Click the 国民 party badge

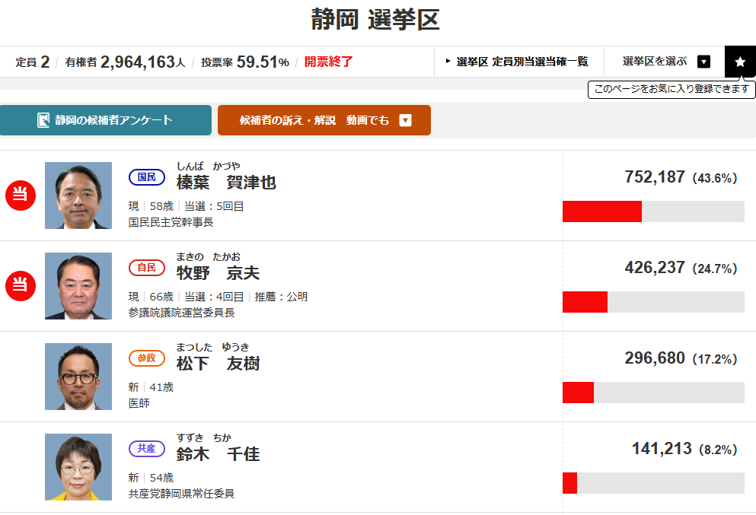click(x=146, y=177)
